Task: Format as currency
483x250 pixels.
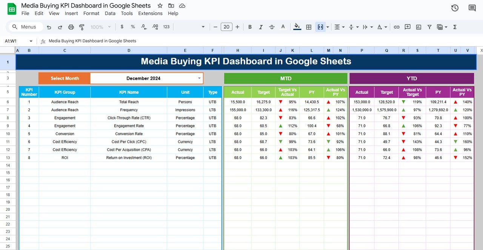Action: coord(122,27)
